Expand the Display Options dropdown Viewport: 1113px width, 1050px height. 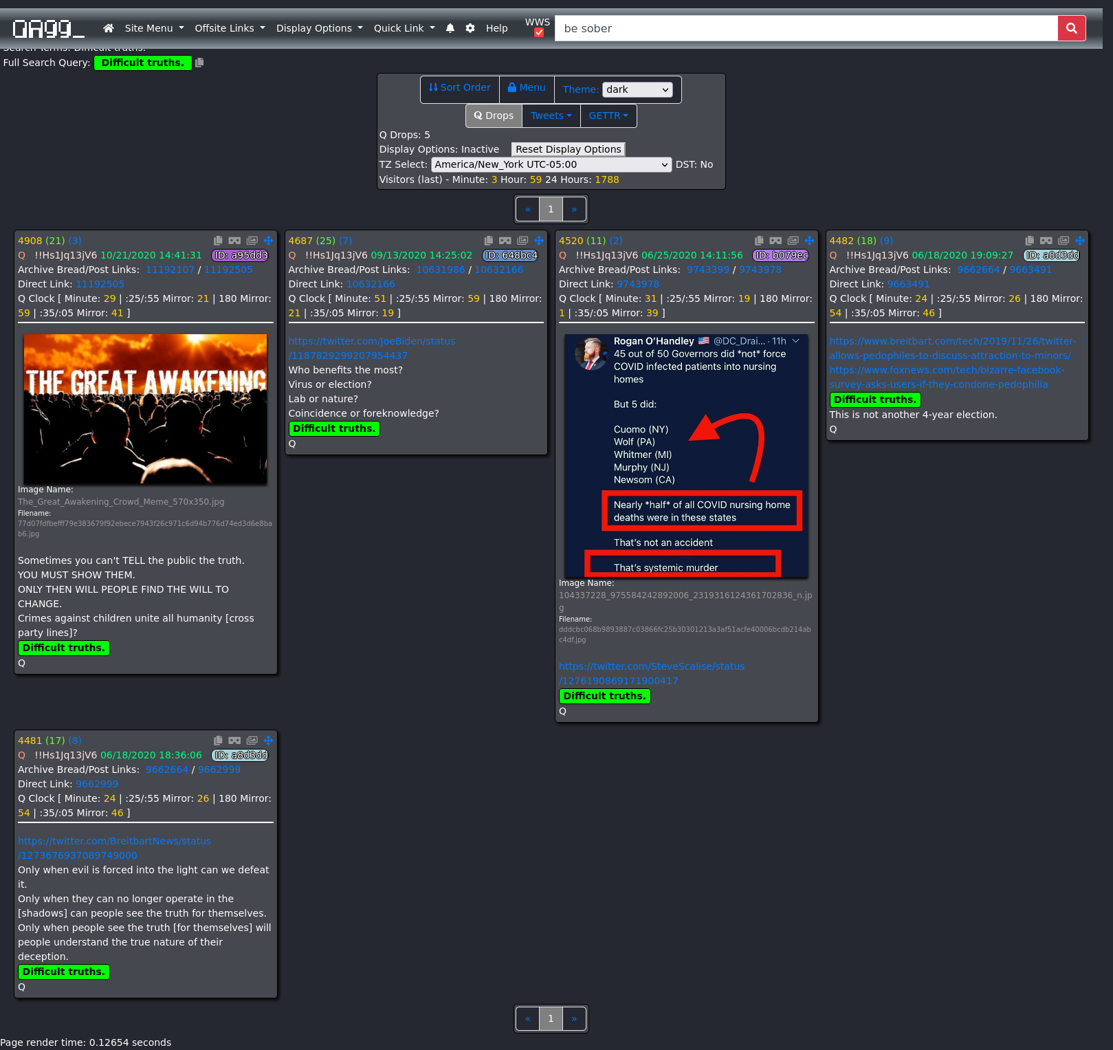320,28
